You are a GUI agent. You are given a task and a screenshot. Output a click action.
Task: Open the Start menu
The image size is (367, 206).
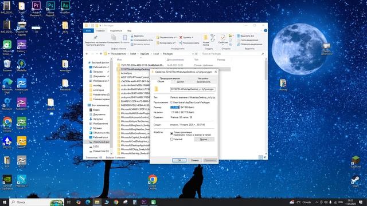coord(5,202)
